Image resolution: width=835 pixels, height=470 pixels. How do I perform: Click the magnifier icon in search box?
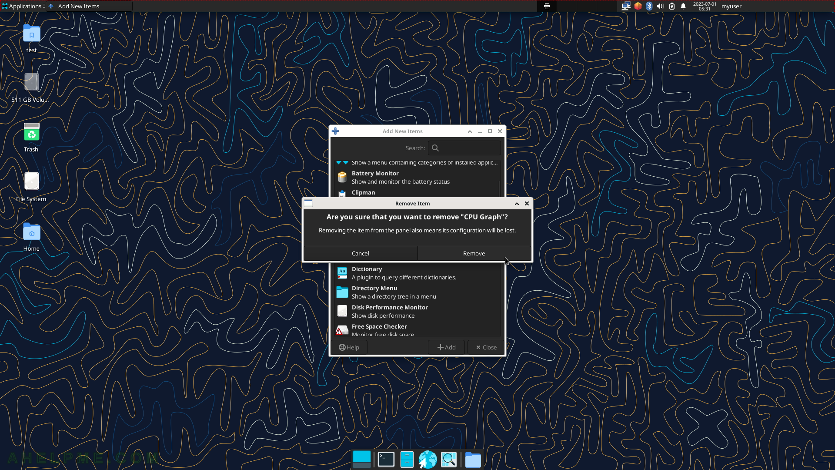coord(435,148)
